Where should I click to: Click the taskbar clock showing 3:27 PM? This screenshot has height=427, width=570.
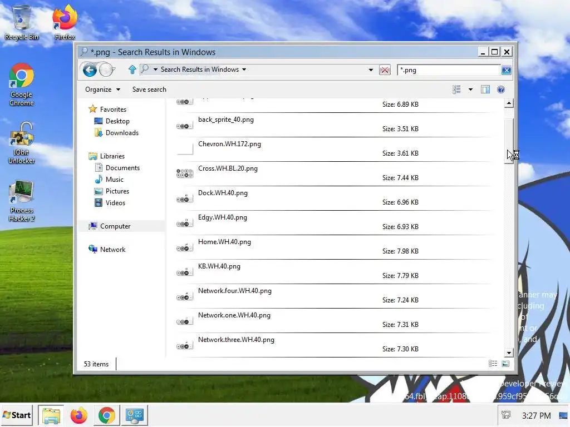(x=536, y=415)
